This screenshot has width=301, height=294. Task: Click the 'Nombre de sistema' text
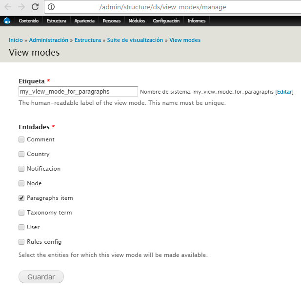[166, 92]
